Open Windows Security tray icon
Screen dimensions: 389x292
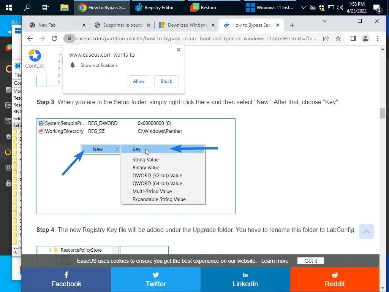pyautogui.click(x=321, y=8)
